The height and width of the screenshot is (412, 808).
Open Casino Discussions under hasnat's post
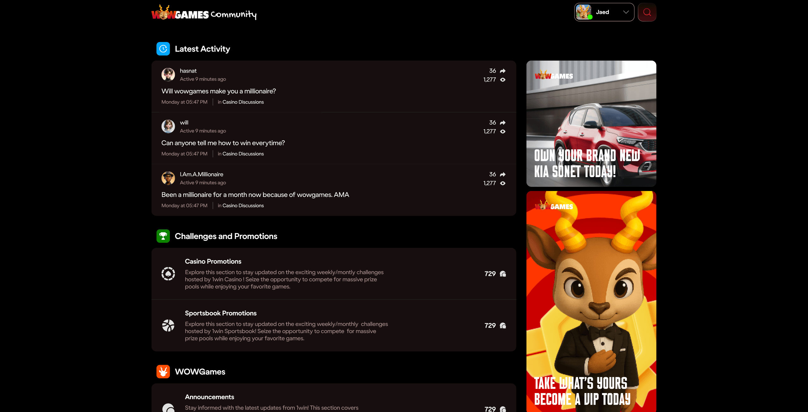pos(243,102)
